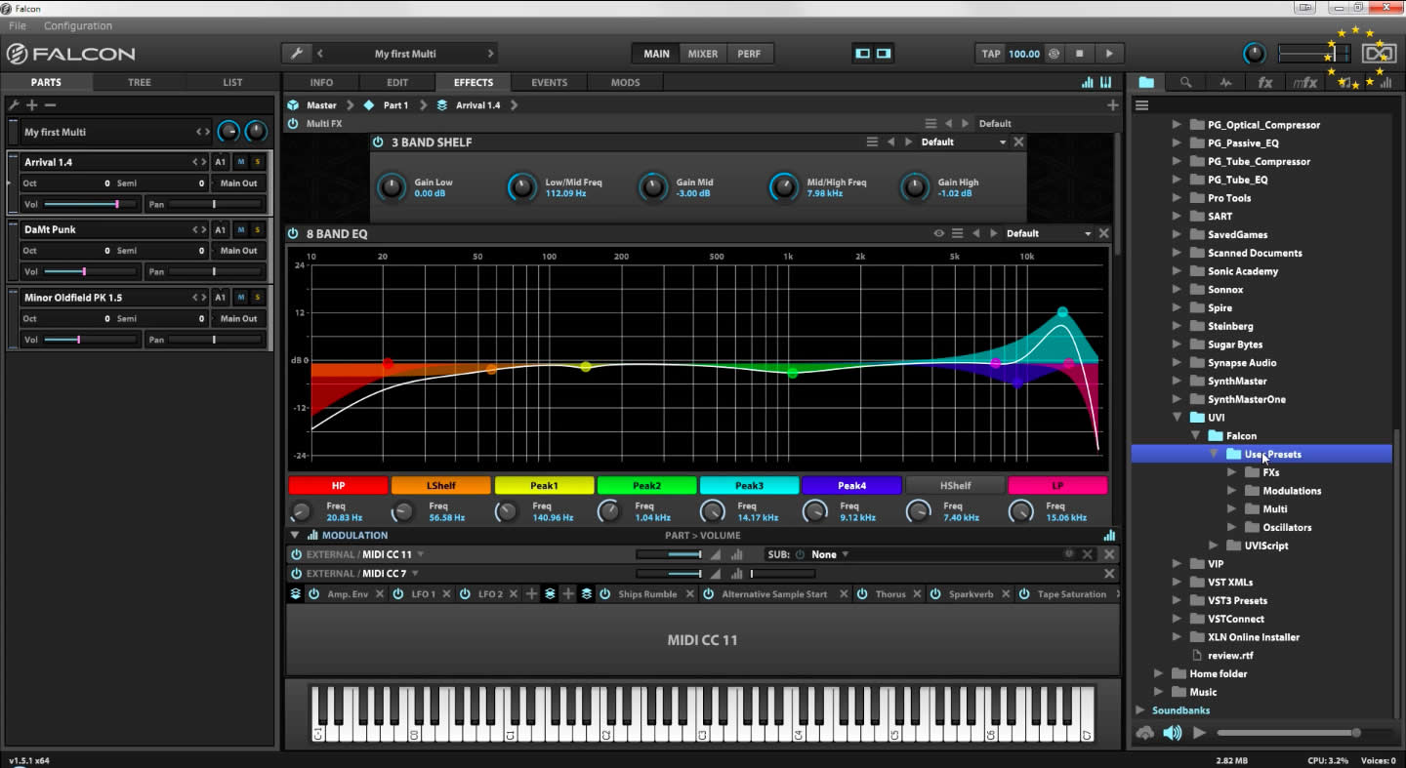This screenshot has width=1406, height=768.
Task: Click DaMt Punk pan slider
Action: click(x=215, y=271)
